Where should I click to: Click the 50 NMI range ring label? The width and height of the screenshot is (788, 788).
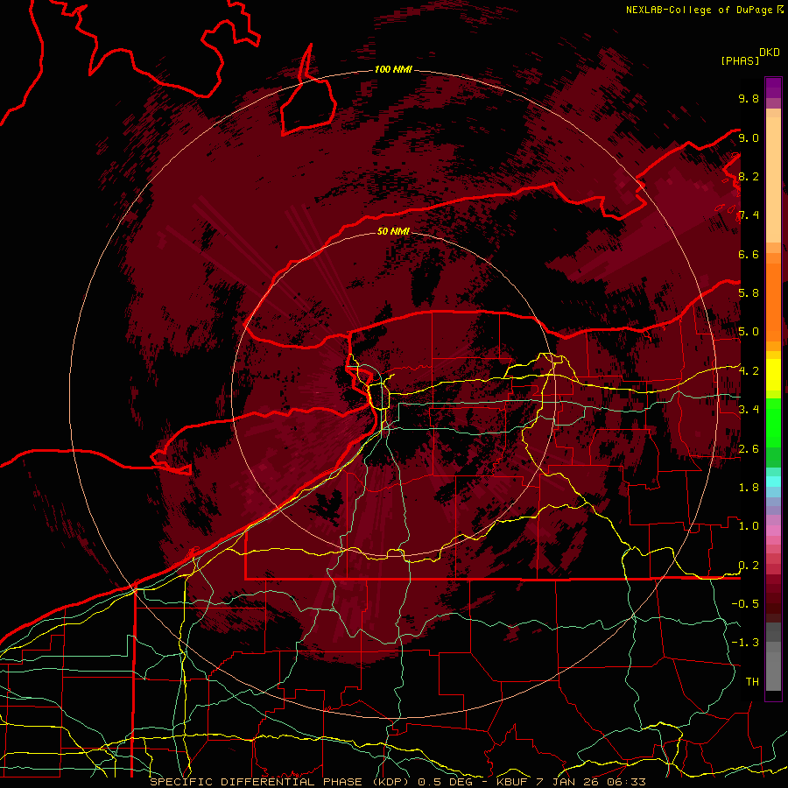click(393, 231)
